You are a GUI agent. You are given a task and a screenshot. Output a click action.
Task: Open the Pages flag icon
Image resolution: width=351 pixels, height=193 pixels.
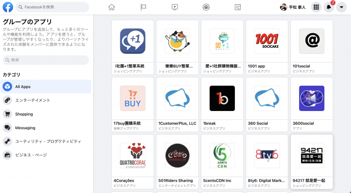tap(143, 7)
